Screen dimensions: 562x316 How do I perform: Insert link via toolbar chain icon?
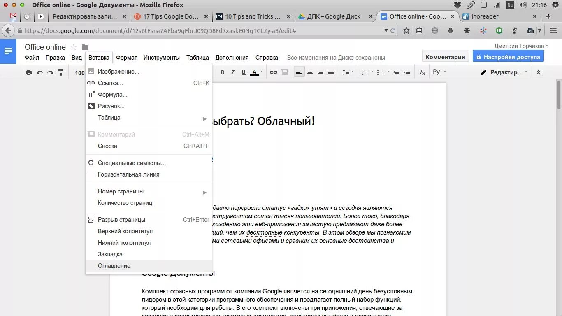coord(274,72)
